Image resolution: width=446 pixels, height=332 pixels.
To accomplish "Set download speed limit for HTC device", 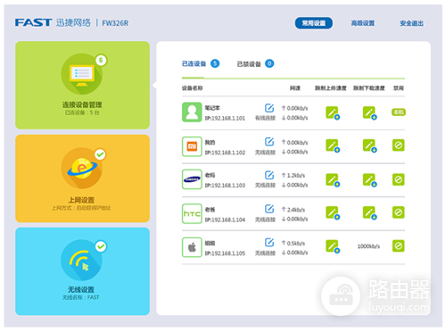I will (x=370, y=213).
